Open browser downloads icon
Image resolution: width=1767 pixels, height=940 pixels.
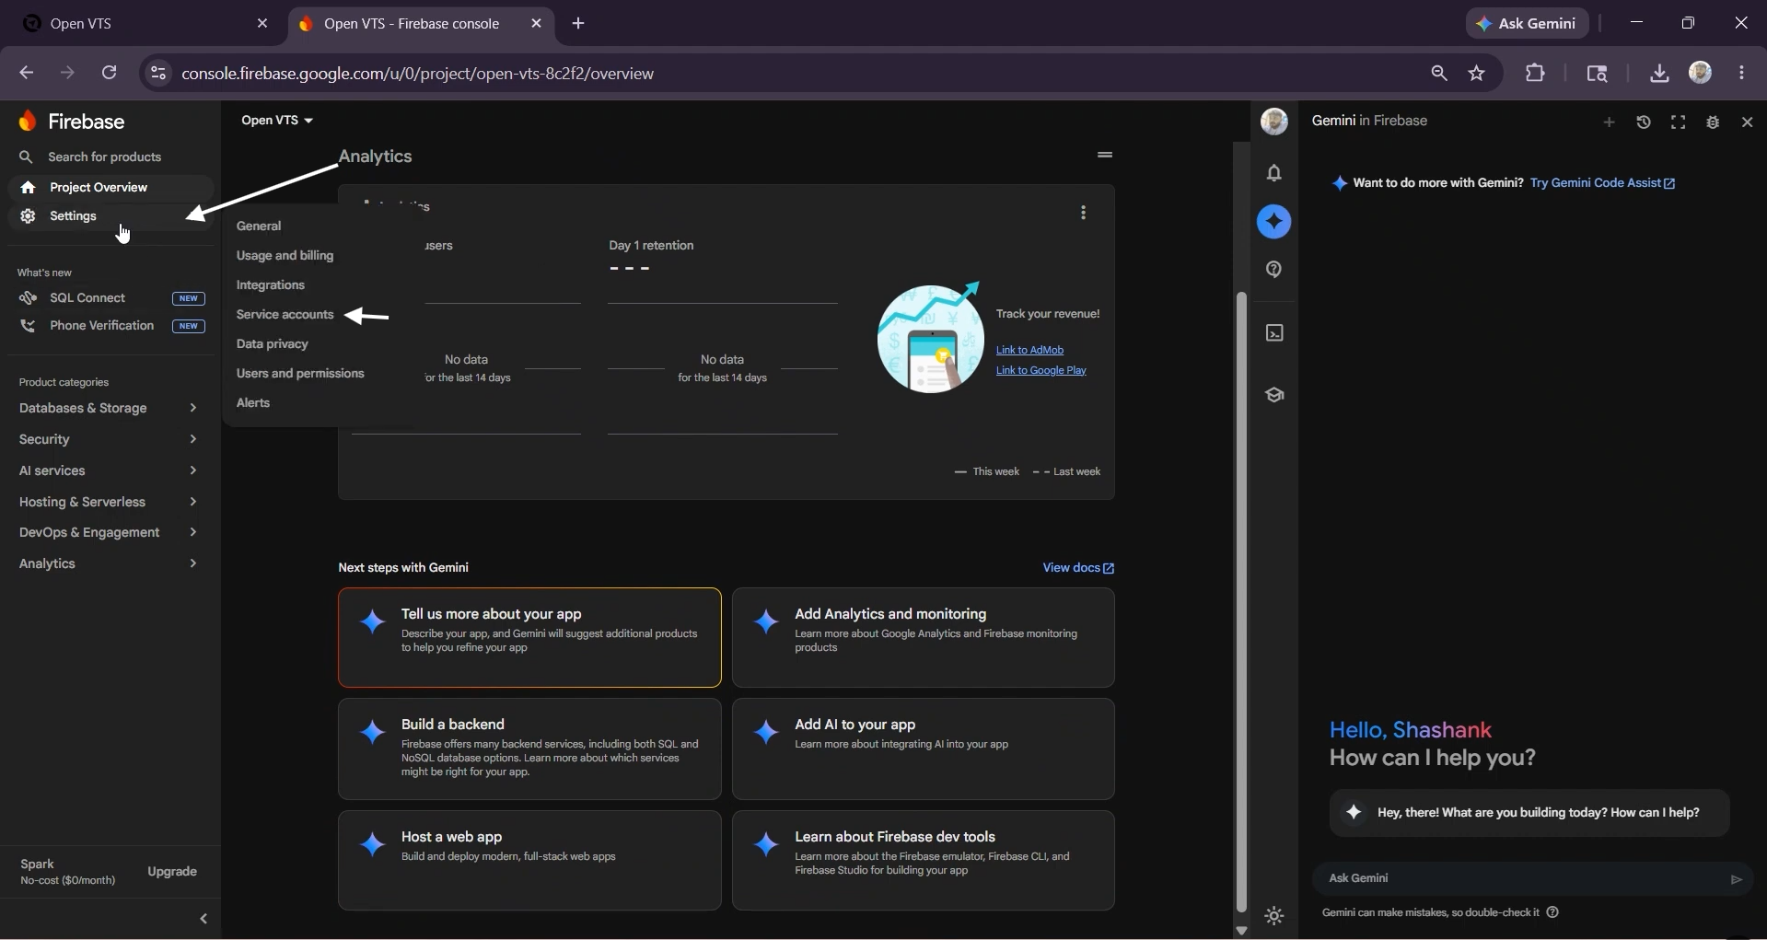(1659, 74)
